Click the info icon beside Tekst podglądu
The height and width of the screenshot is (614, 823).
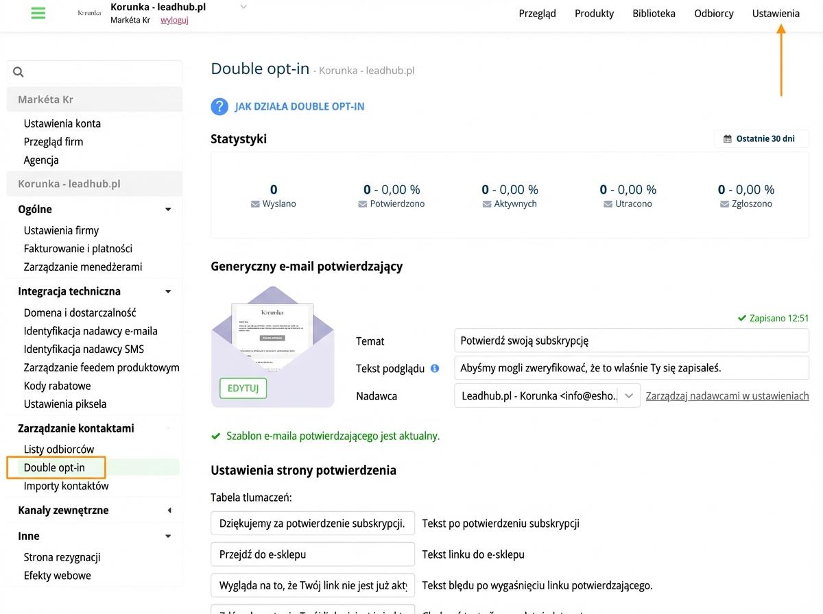[x=435, y=368]
